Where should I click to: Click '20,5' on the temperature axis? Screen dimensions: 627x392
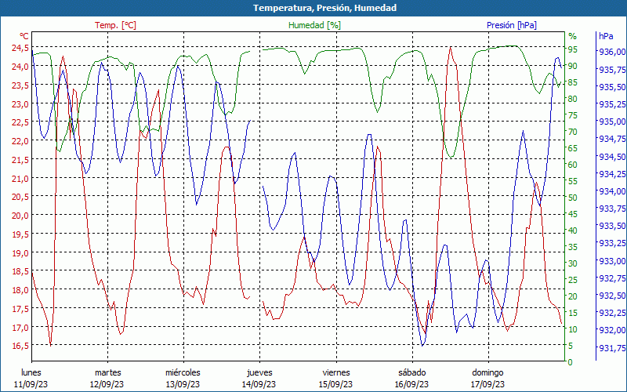(x=20, y=197)
